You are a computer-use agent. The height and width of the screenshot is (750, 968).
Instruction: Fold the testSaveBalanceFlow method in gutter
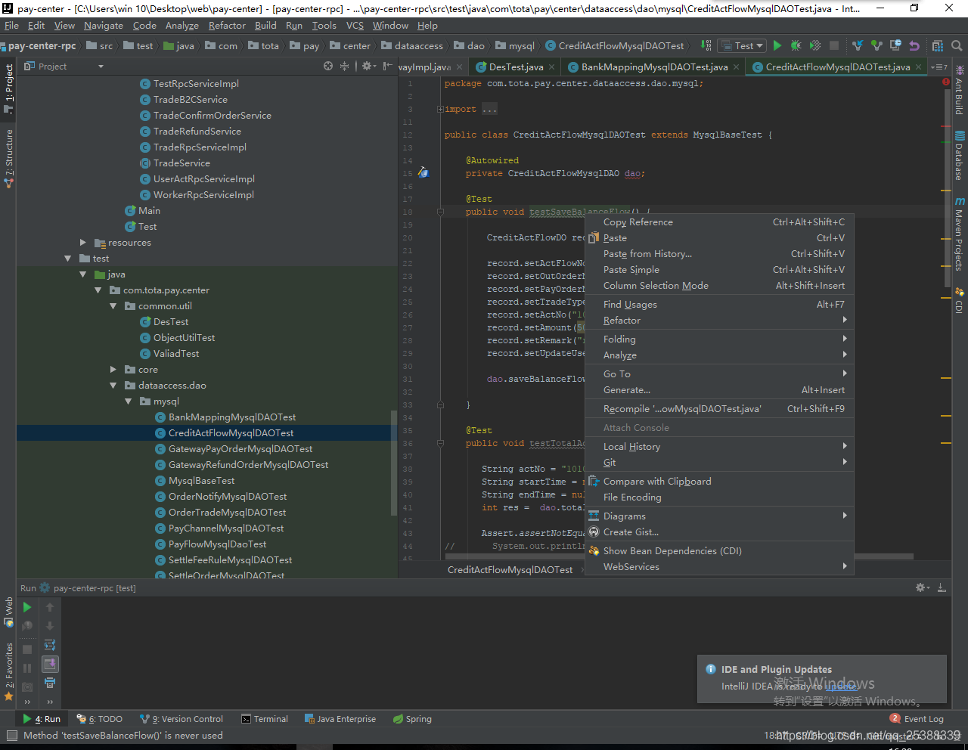point(440,212)
